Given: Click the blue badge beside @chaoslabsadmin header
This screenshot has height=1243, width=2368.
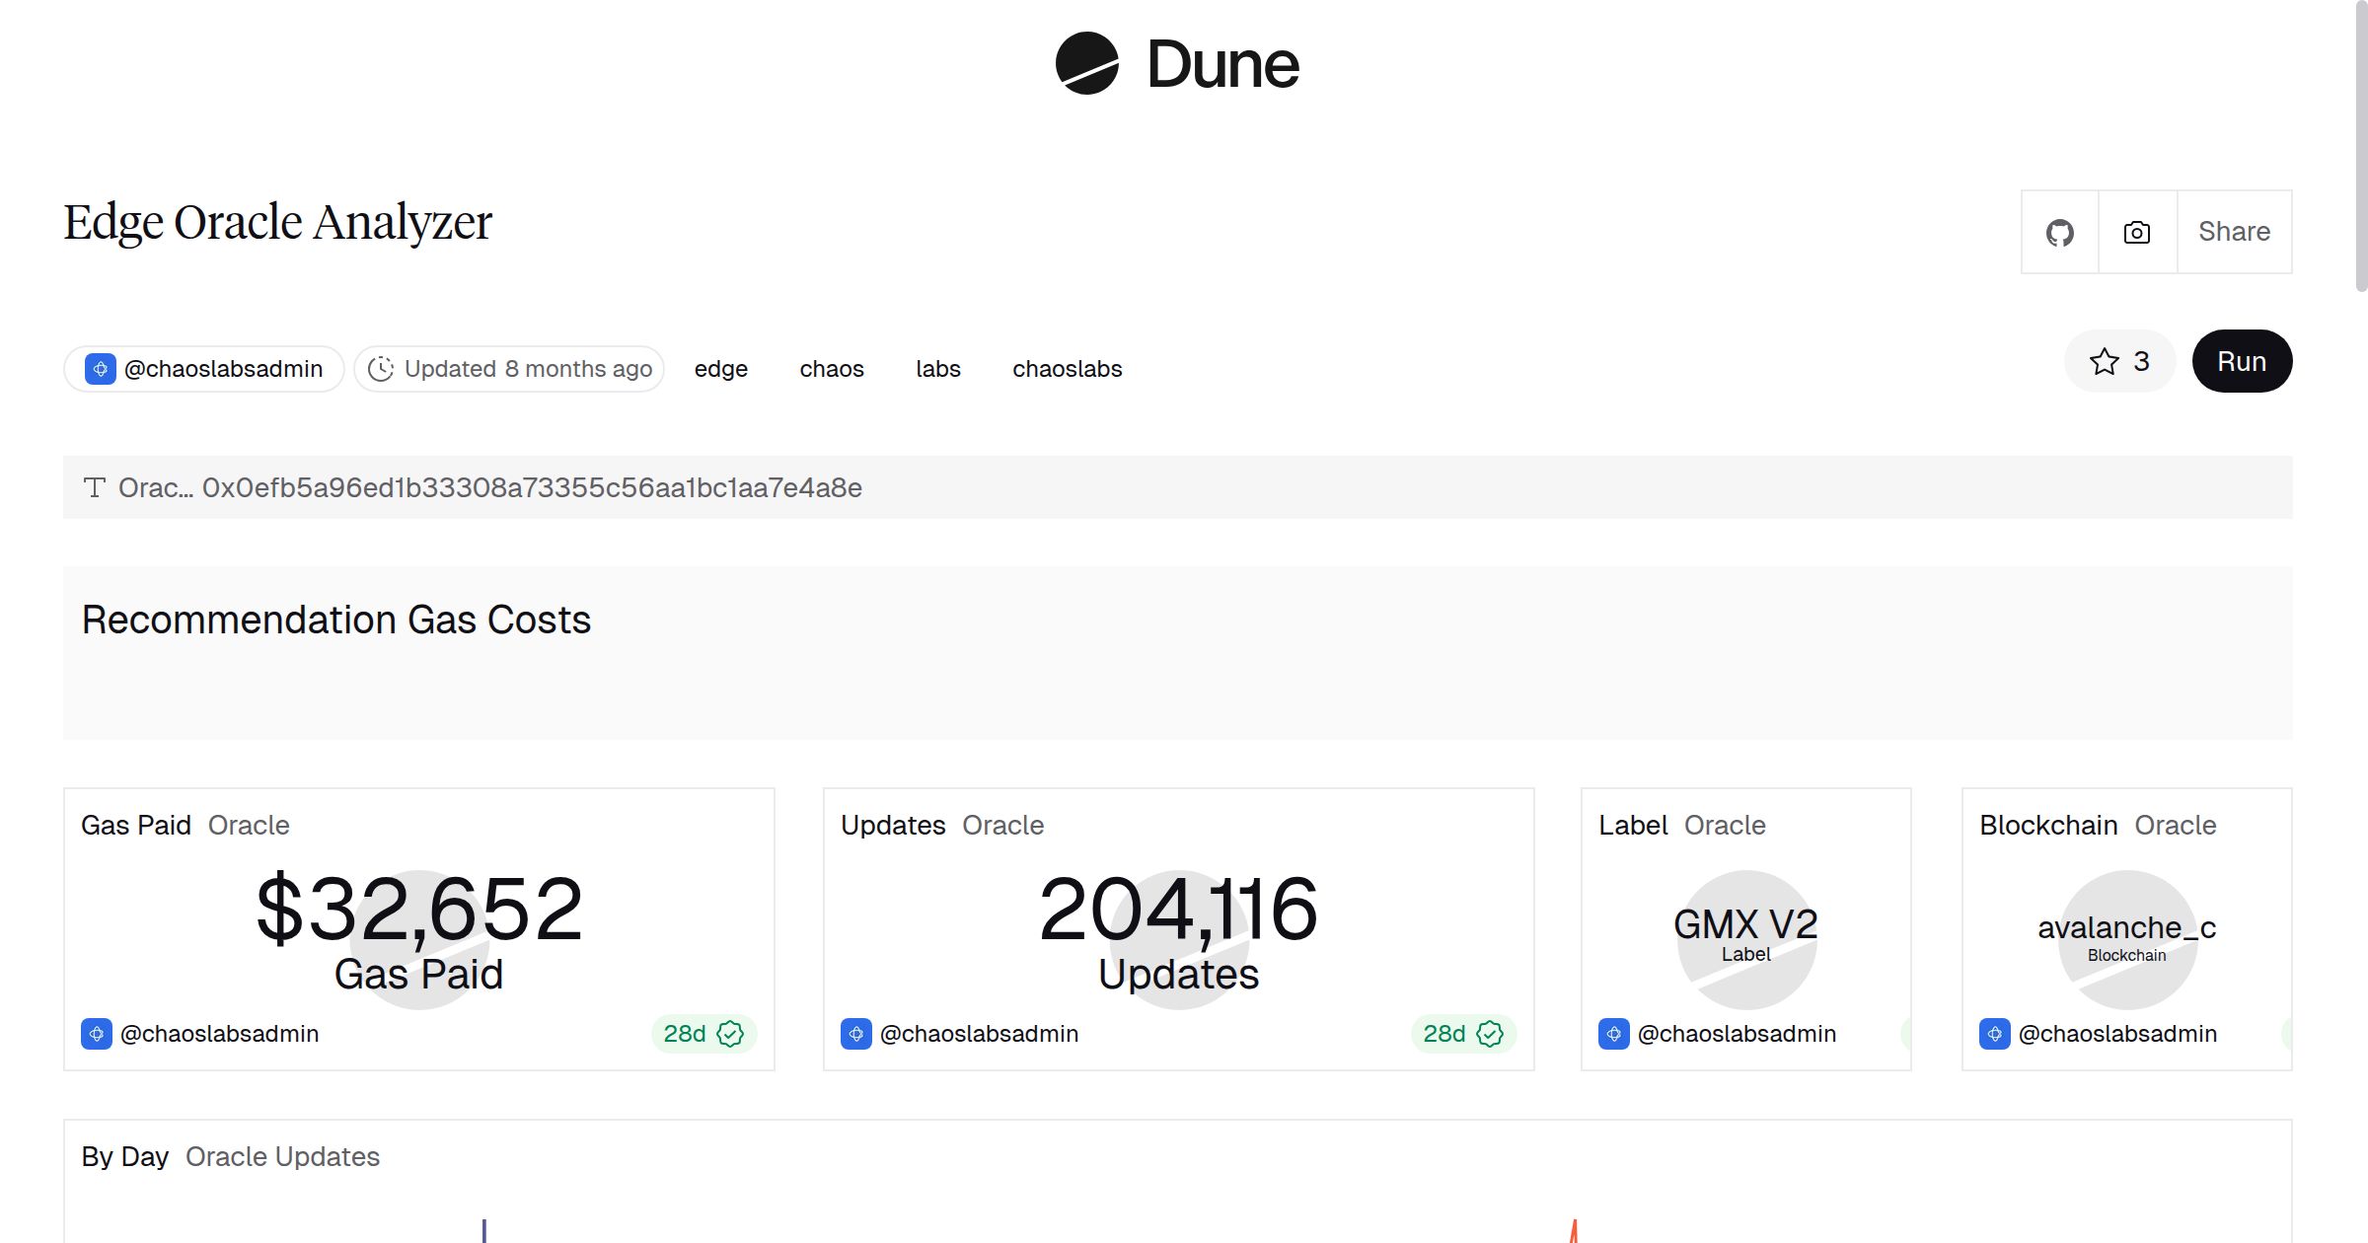Looking at the screenshot, I should (x=100, y=368).
